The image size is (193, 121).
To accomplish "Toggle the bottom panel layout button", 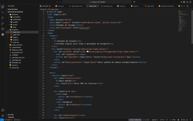I will (x=187, y=2).
